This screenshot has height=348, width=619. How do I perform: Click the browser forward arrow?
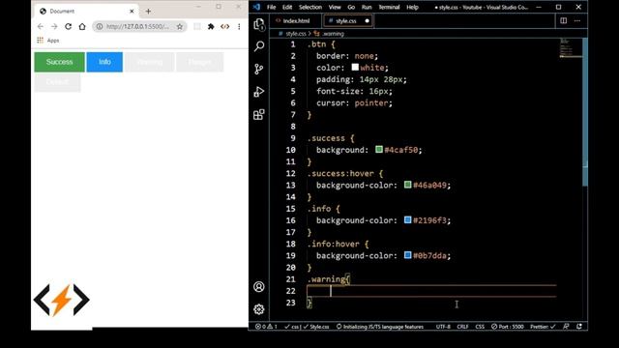coord(54,26)
